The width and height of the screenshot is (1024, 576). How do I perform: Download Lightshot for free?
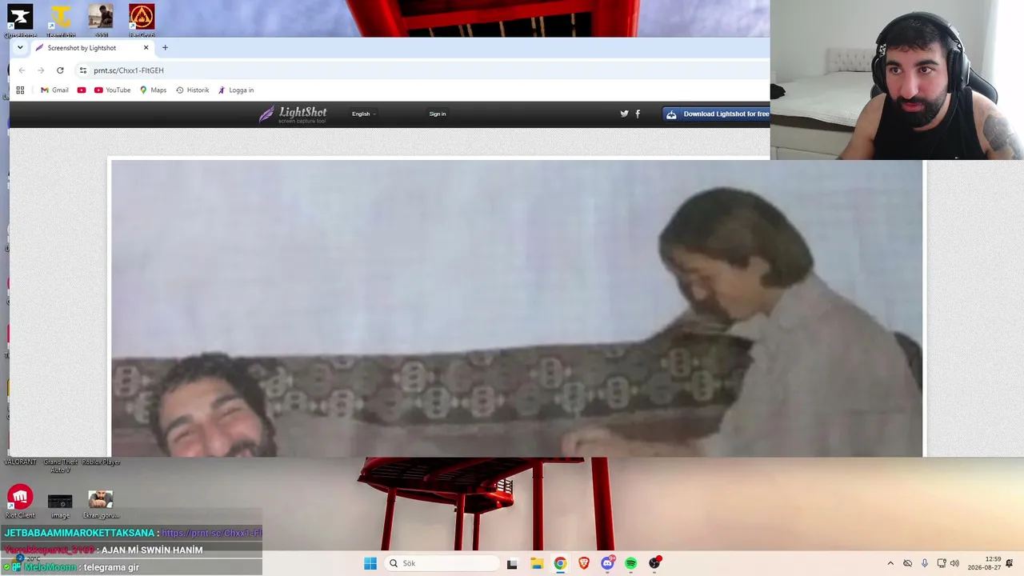click(x=717, y=114)
